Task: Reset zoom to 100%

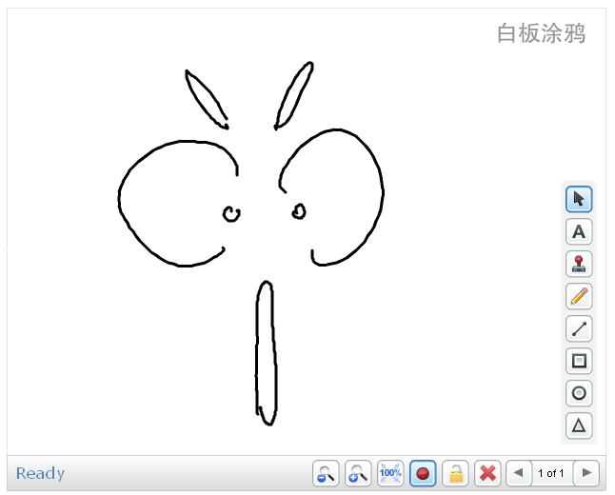Action: [390, 473]
